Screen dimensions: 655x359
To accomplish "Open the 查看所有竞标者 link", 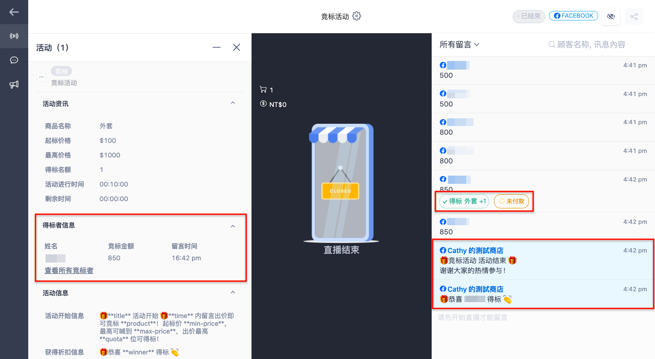I will tap(69, 270).
